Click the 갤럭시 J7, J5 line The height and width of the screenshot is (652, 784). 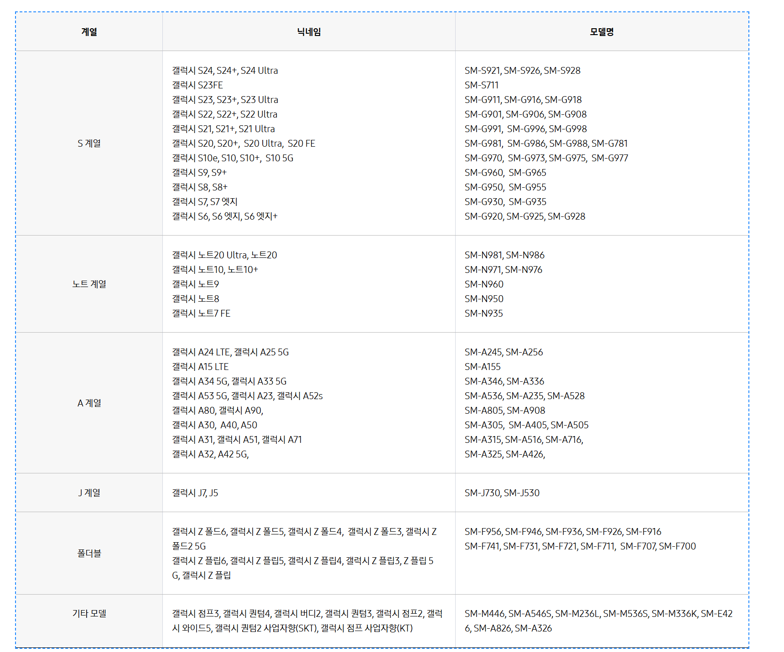[195, 493]
